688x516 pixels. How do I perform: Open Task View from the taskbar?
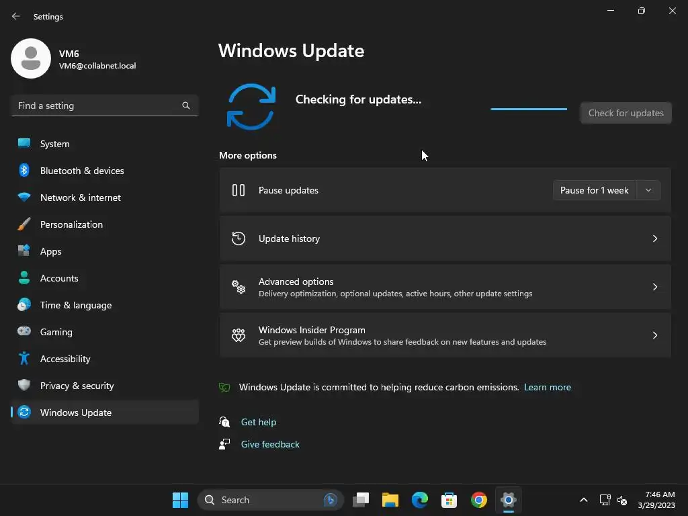coord(361,500)
